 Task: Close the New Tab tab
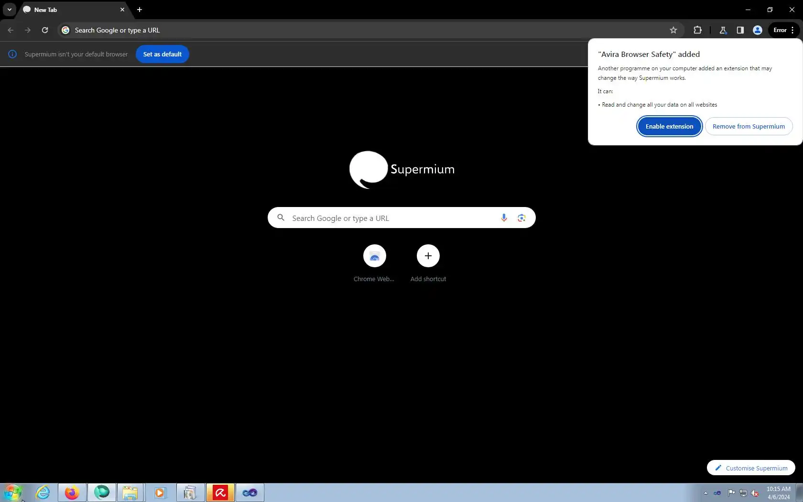click(x=122, y=10)
